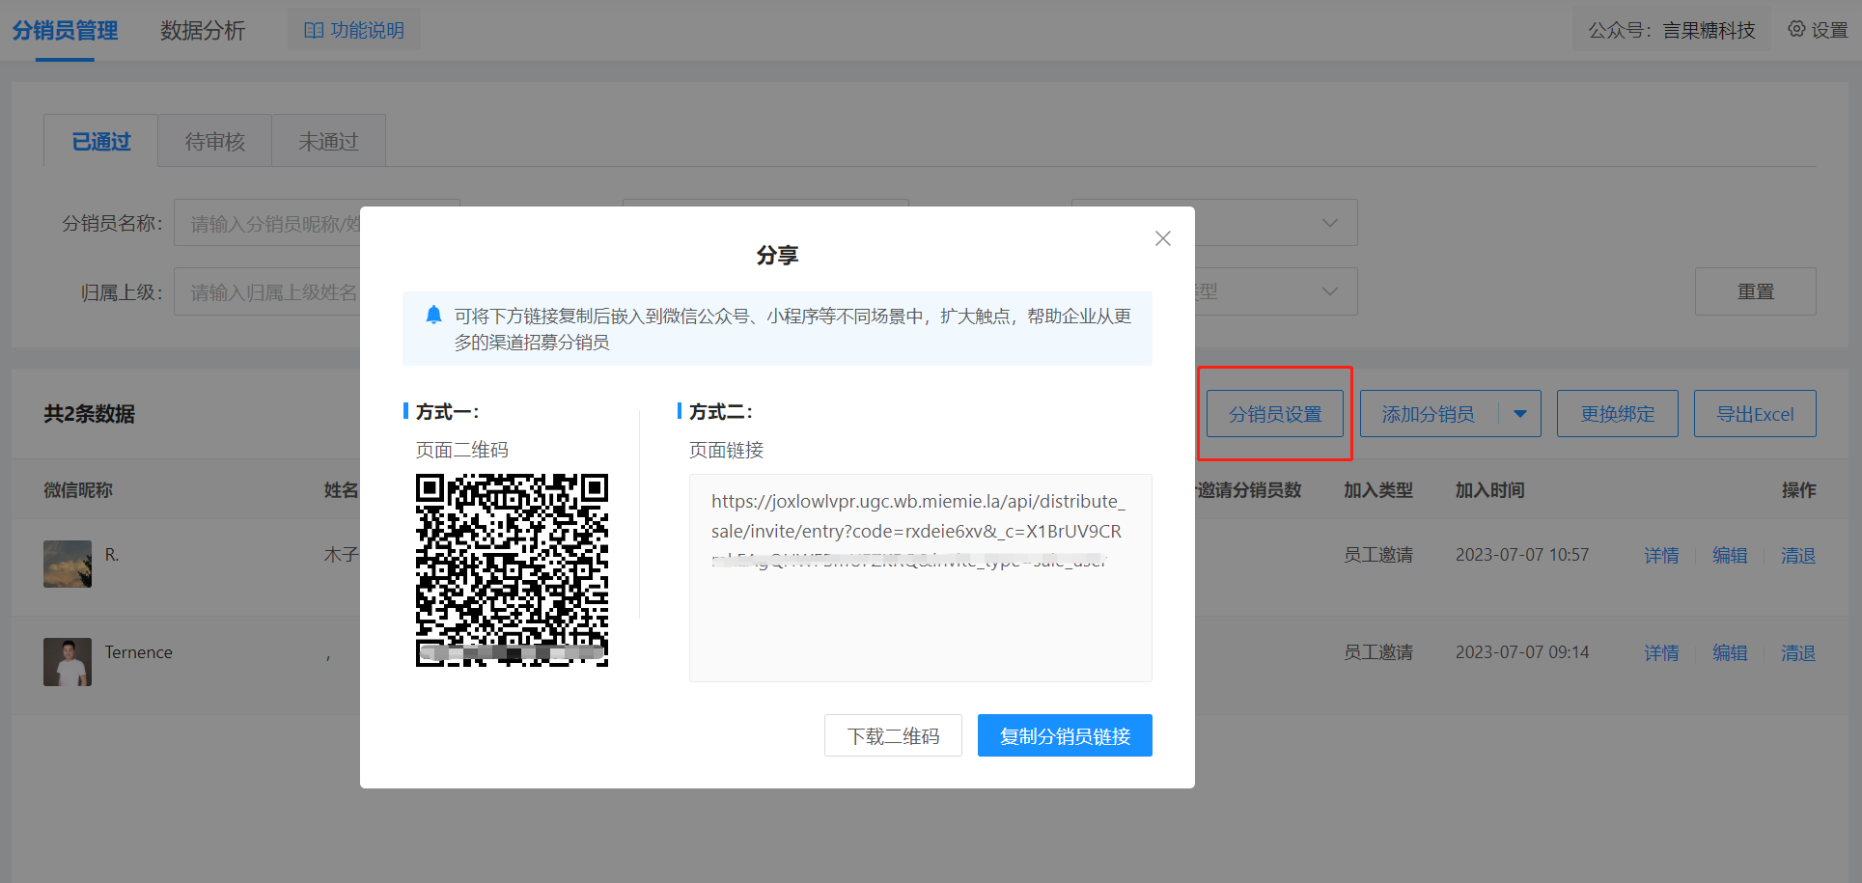
Task: Click 清退 for user R.
Action: (1798, 555)
